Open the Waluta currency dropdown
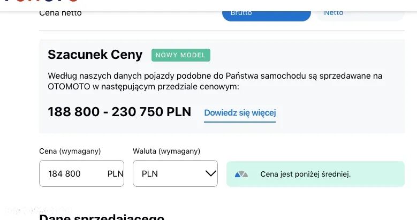 175,173
